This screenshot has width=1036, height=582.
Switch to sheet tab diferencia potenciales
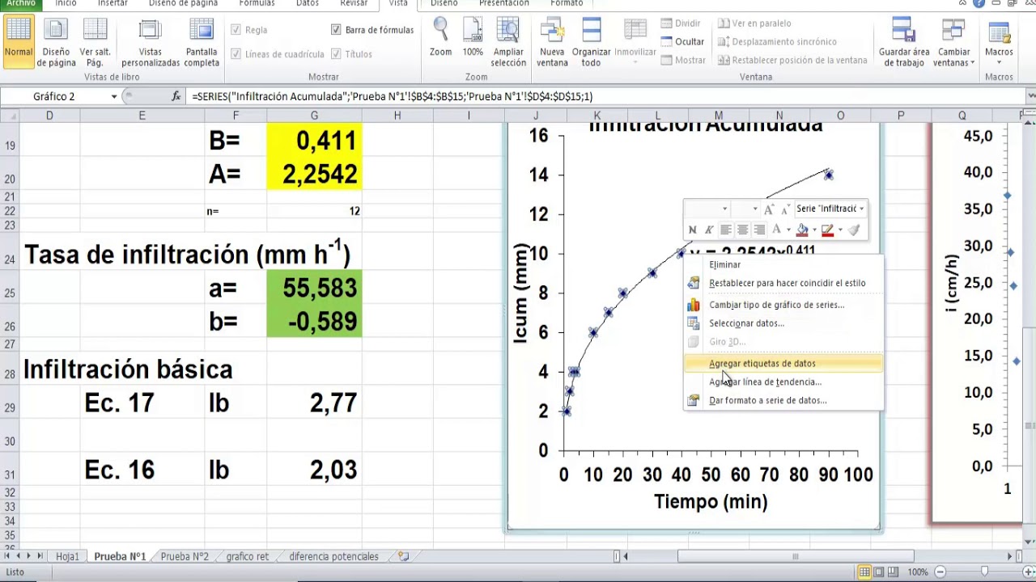point(333,556)
